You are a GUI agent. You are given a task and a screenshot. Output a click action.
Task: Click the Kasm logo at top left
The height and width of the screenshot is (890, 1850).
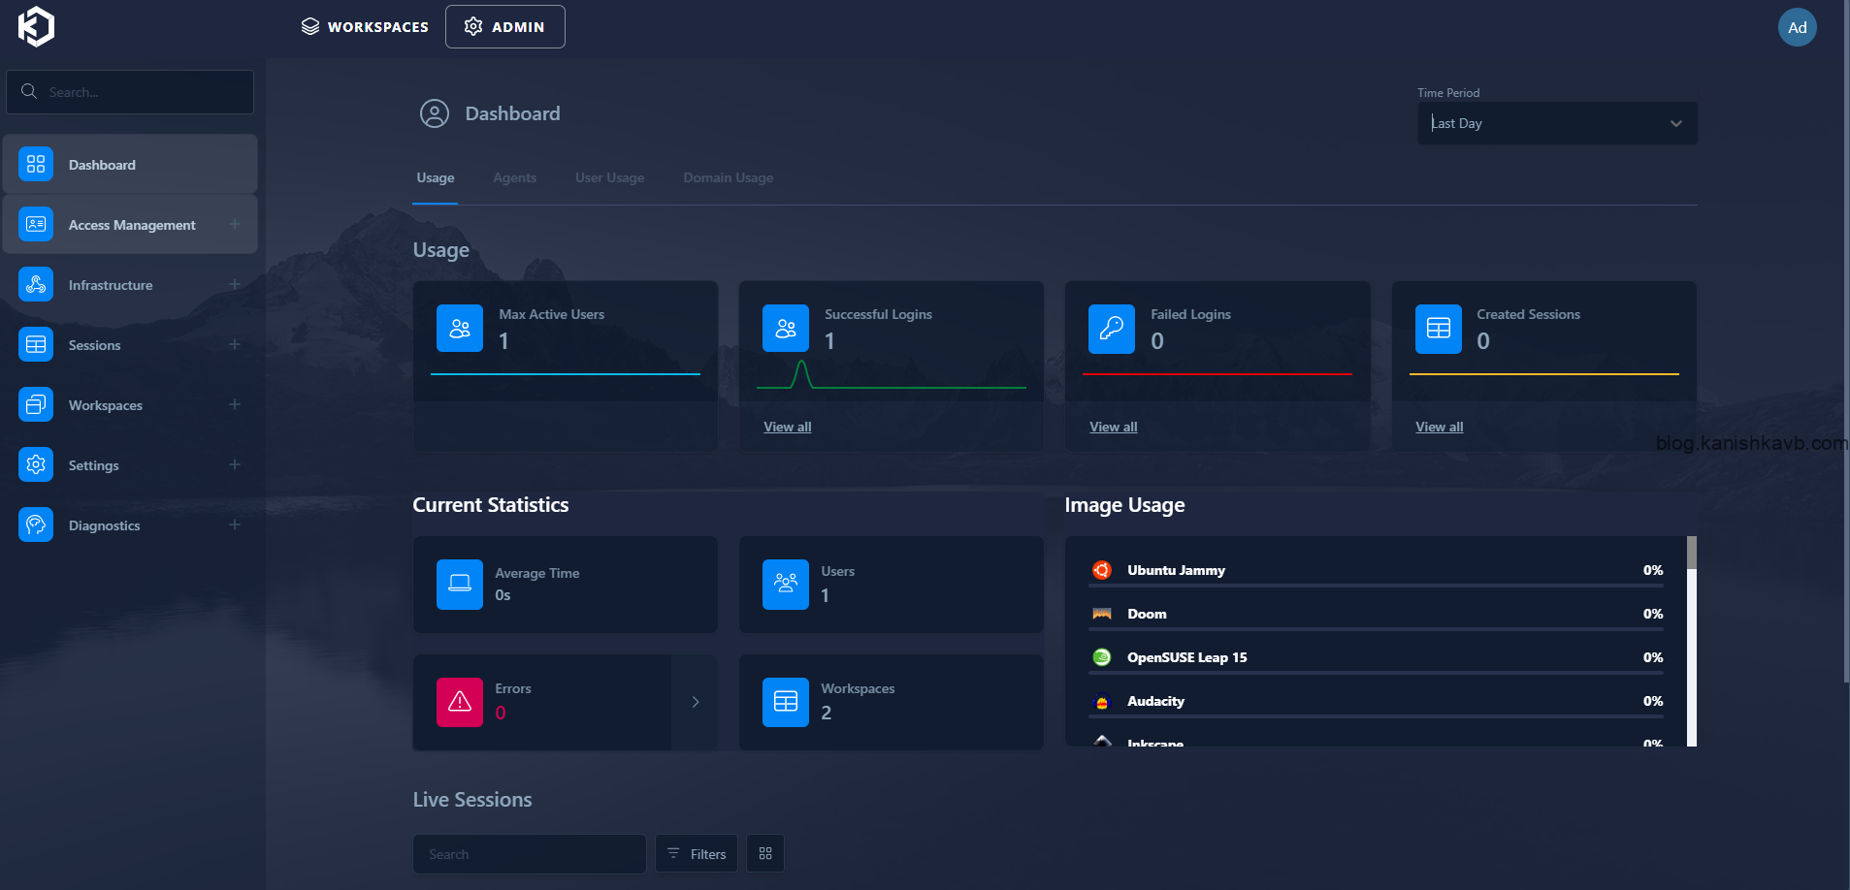[x=35, y=26]
